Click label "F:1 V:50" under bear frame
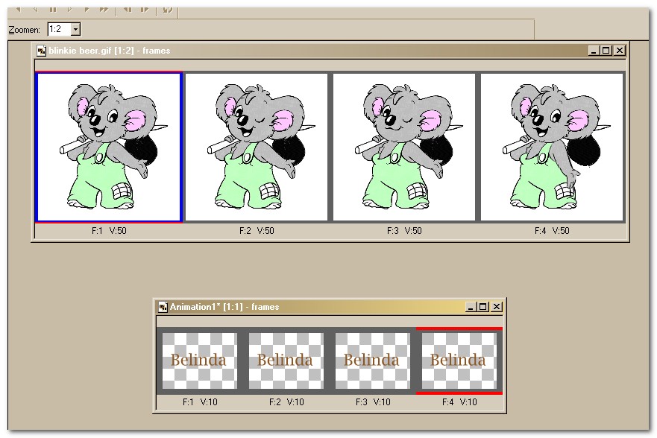The image size is (657, 438). [109, 231]
